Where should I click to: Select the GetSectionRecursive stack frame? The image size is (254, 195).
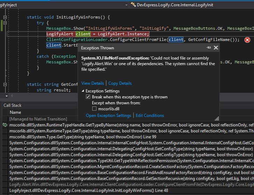131,179
